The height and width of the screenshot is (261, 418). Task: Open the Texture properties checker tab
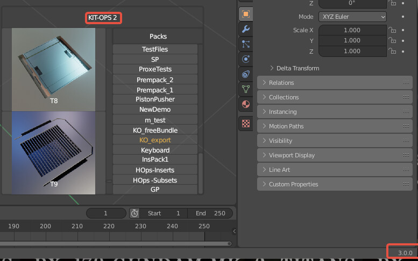pos(246,124)
